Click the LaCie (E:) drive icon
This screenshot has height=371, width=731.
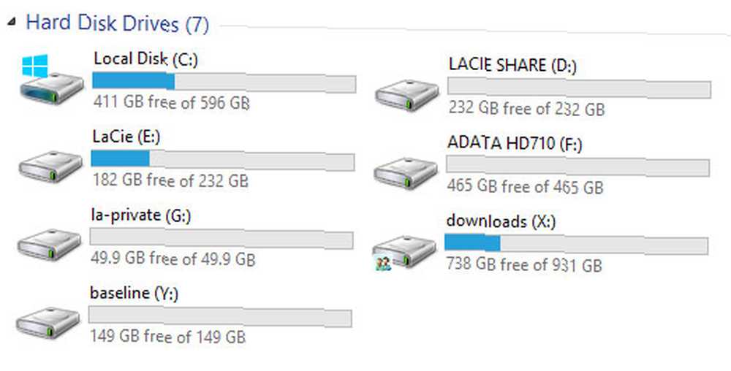click(x=51, y=167)
